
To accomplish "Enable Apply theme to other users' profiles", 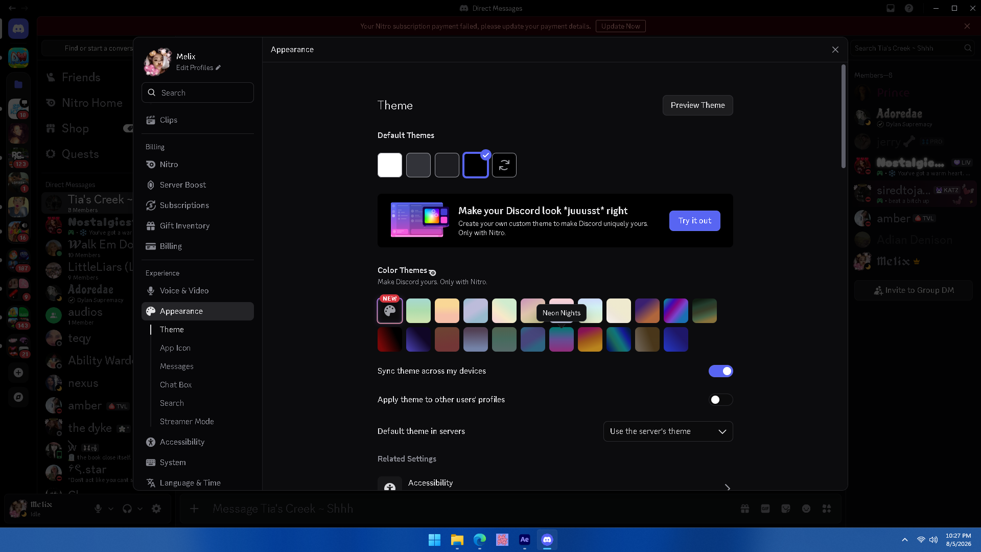I will [x=720, y=400].
